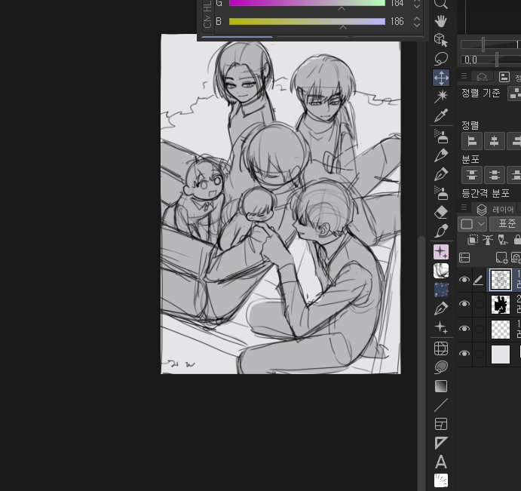Switch to the Align/Distribute tab icon
Viewport: 521px width, 491px height.
[x=504, y=77]
